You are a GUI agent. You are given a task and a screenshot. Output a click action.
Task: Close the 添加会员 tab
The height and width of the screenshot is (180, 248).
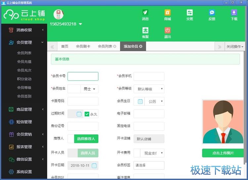141,47
